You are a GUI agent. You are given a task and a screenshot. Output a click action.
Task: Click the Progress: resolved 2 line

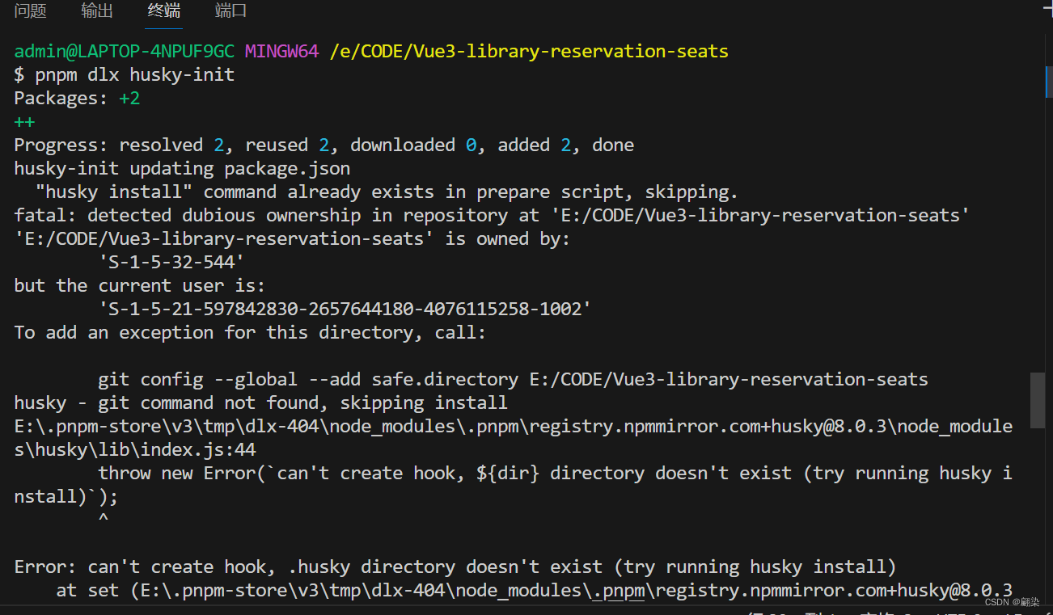click(x=324, y=145)
